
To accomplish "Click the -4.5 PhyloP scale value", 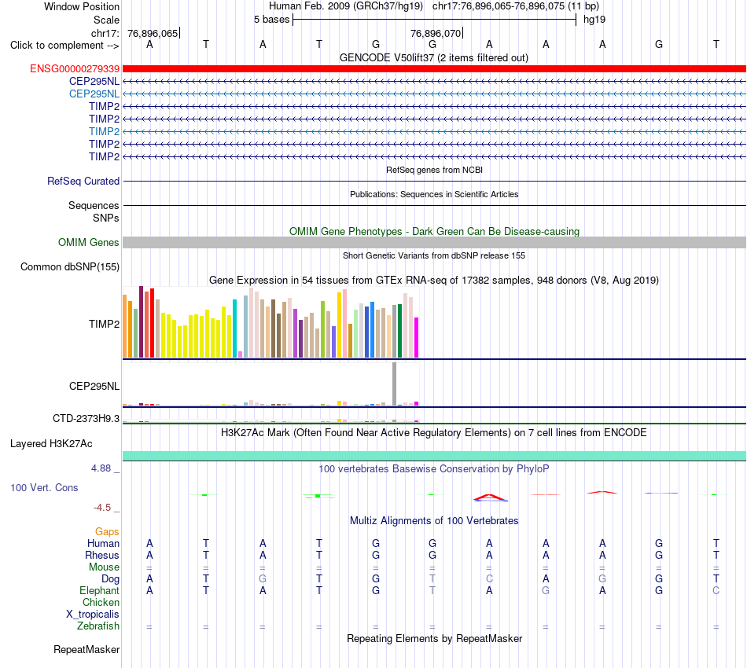I will coord(102,508).
